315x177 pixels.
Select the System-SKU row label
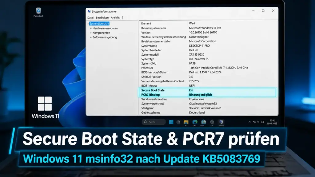tap(149, 63)
